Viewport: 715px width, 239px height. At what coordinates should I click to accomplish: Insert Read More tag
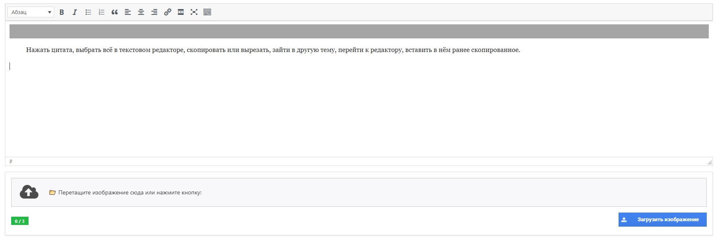click(x=181, y=12)
